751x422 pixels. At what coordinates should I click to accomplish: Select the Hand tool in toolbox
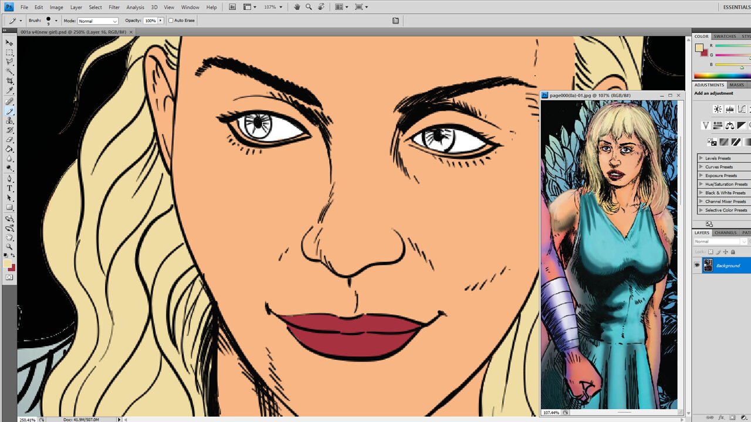click(9, 238)
